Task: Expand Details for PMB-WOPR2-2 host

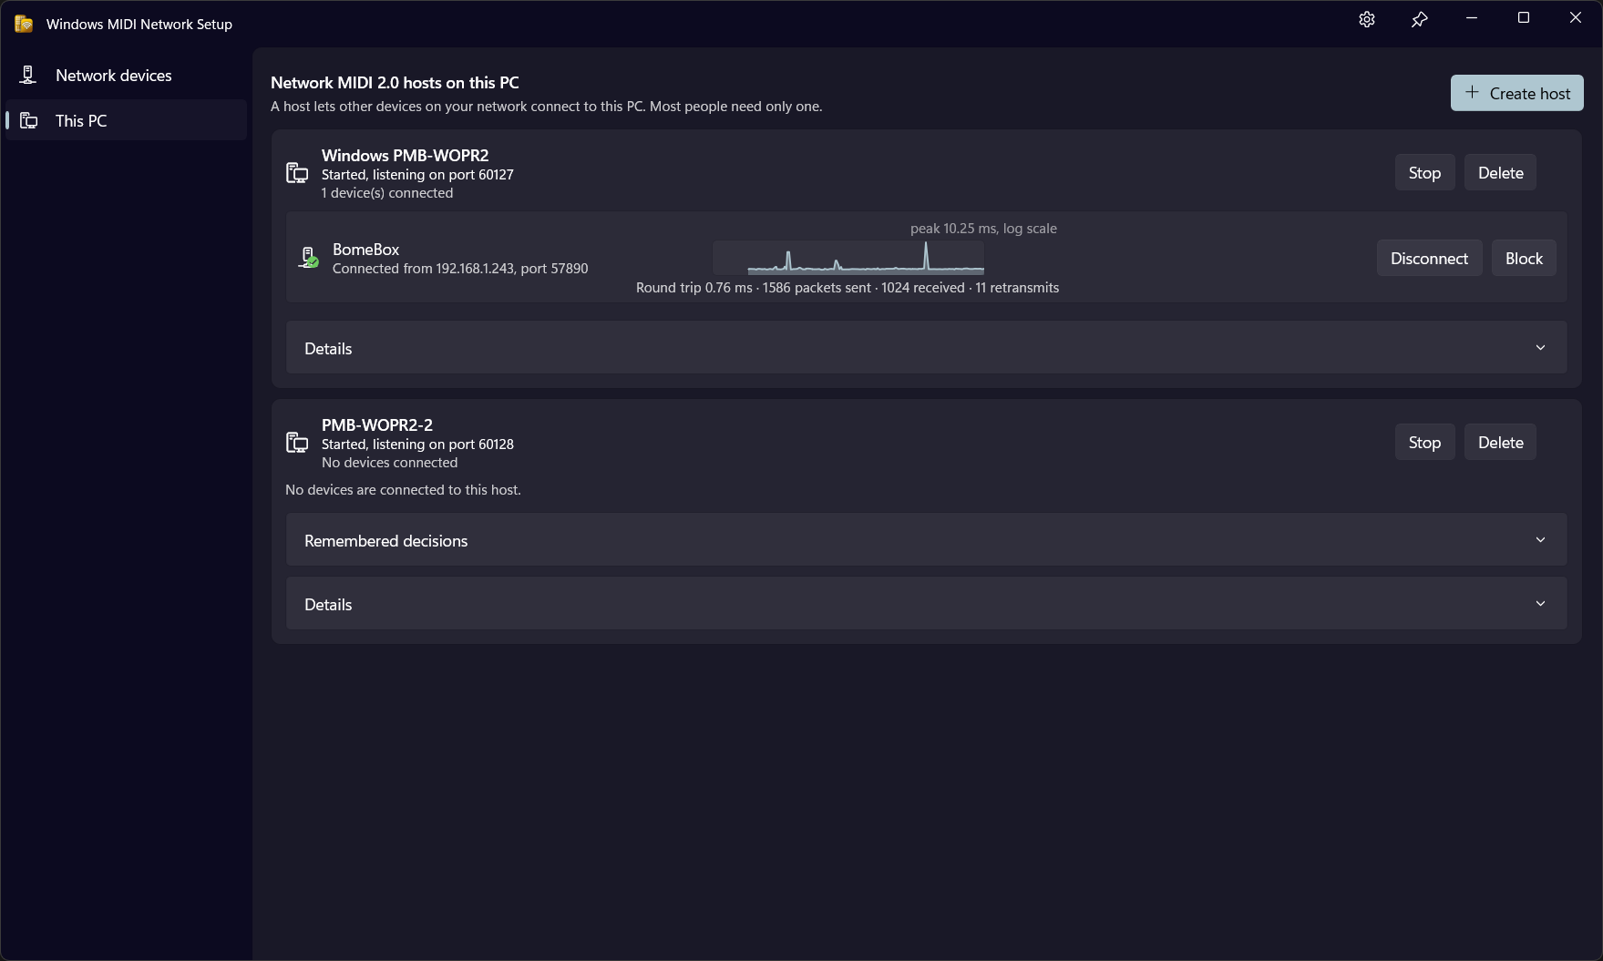Action: (927, 603)
